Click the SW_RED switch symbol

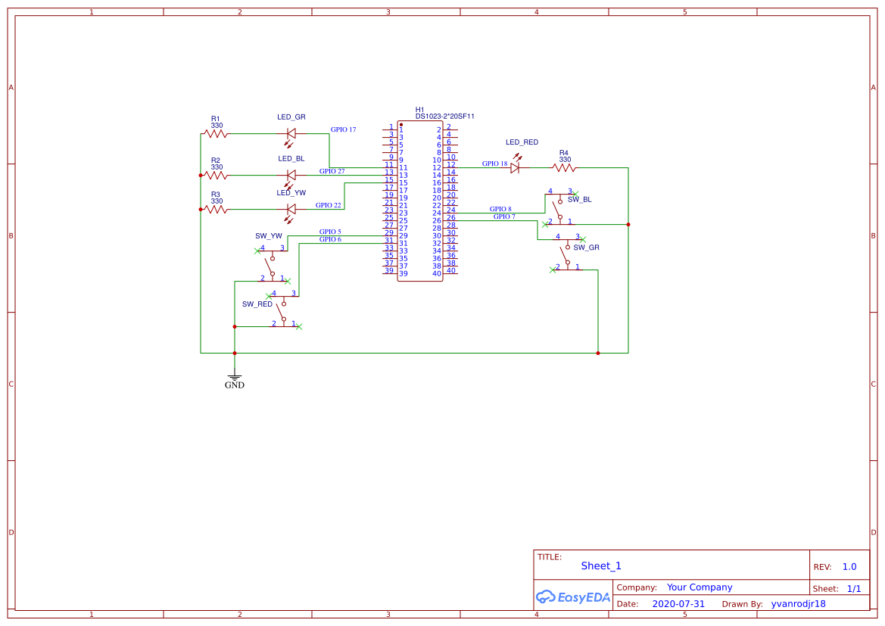click(284, 312)
